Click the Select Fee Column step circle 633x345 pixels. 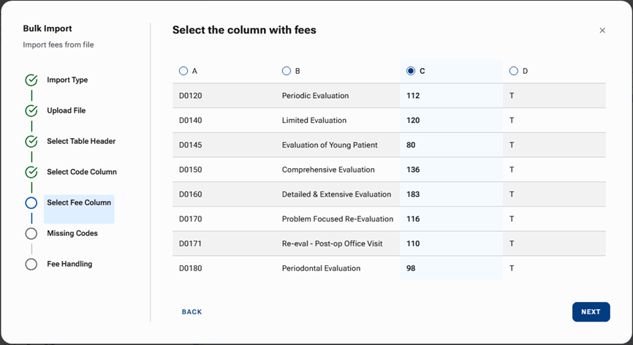click(31, 203)
